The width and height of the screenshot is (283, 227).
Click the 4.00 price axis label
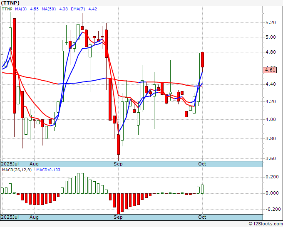pos(271,120)
